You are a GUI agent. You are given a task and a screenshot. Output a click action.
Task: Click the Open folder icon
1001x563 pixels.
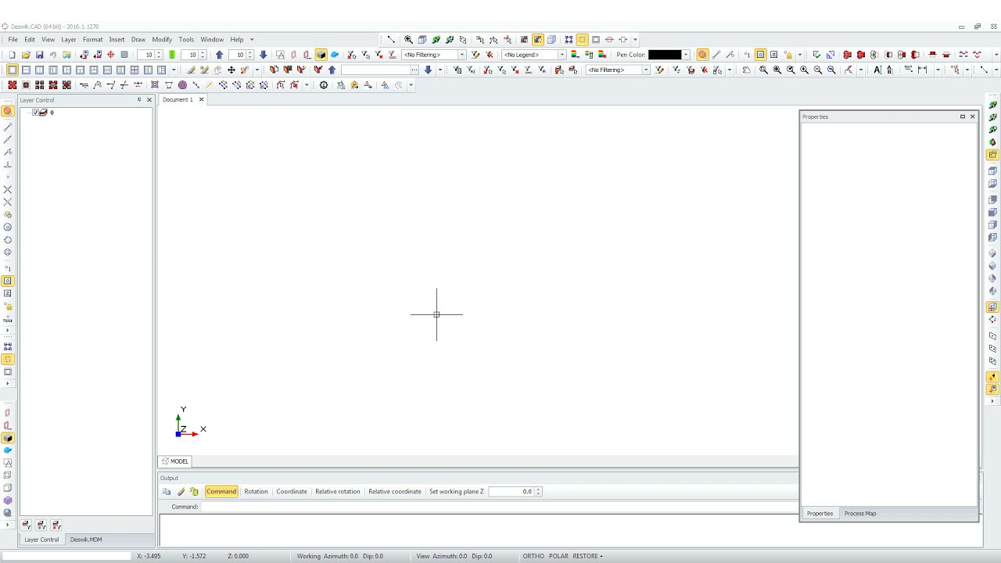26,55
